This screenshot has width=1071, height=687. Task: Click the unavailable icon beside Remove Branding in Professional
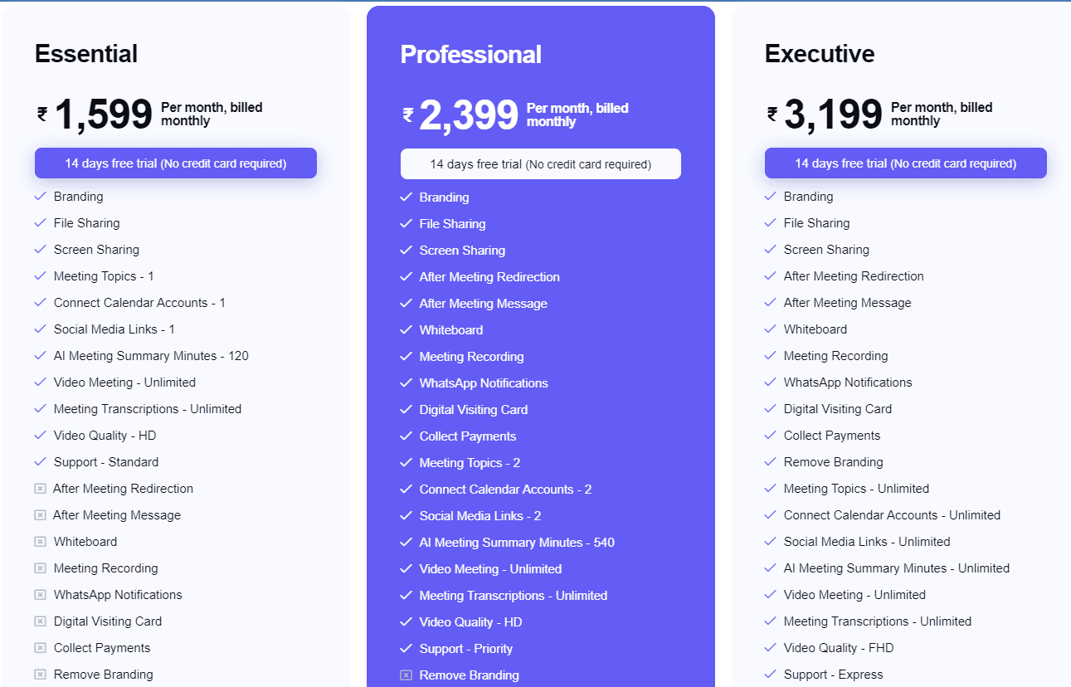[406, 675]
